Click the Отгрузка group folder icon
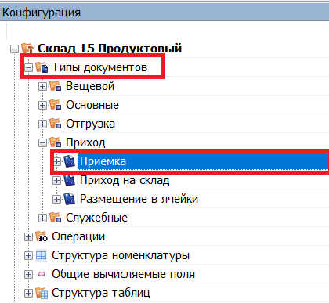 point(56,124)
